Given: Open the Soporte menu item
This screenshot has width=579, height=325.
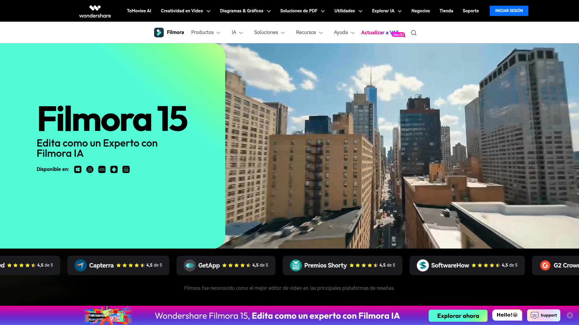Looking at the screenshot, I should click(470, 11).
